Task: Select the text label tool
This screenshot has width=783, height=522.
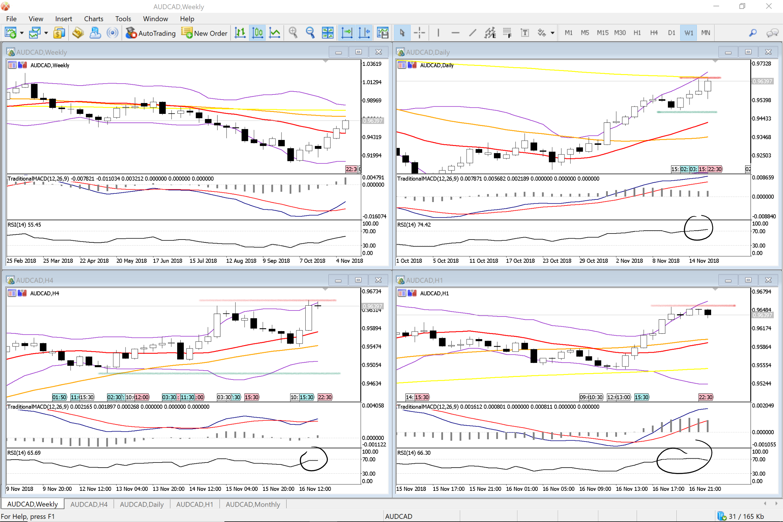Action: [x=524, y=33]
